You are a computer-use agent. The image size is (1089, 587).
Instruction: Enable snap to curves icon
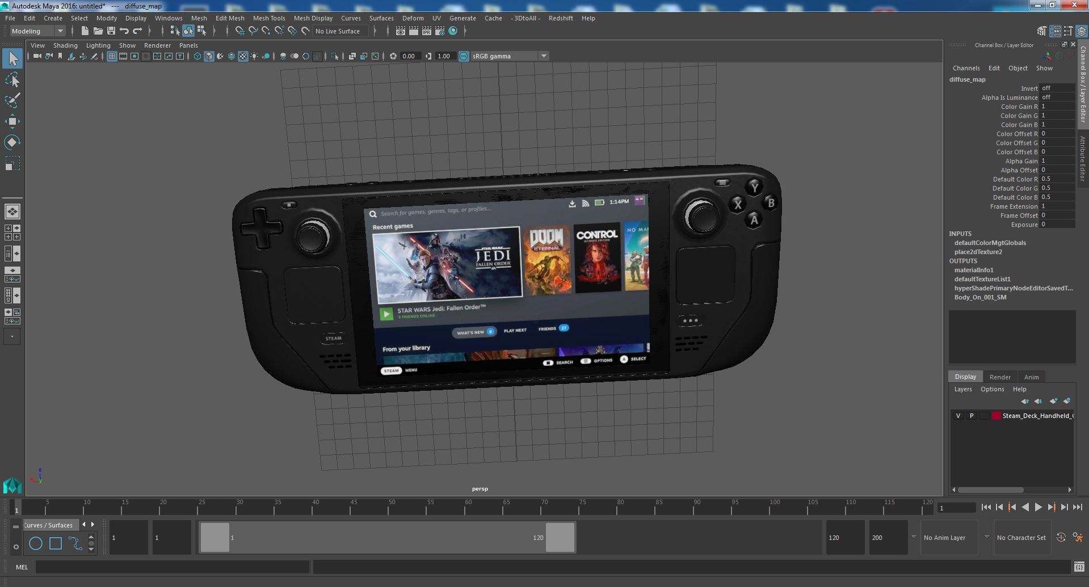click(253, 31)
